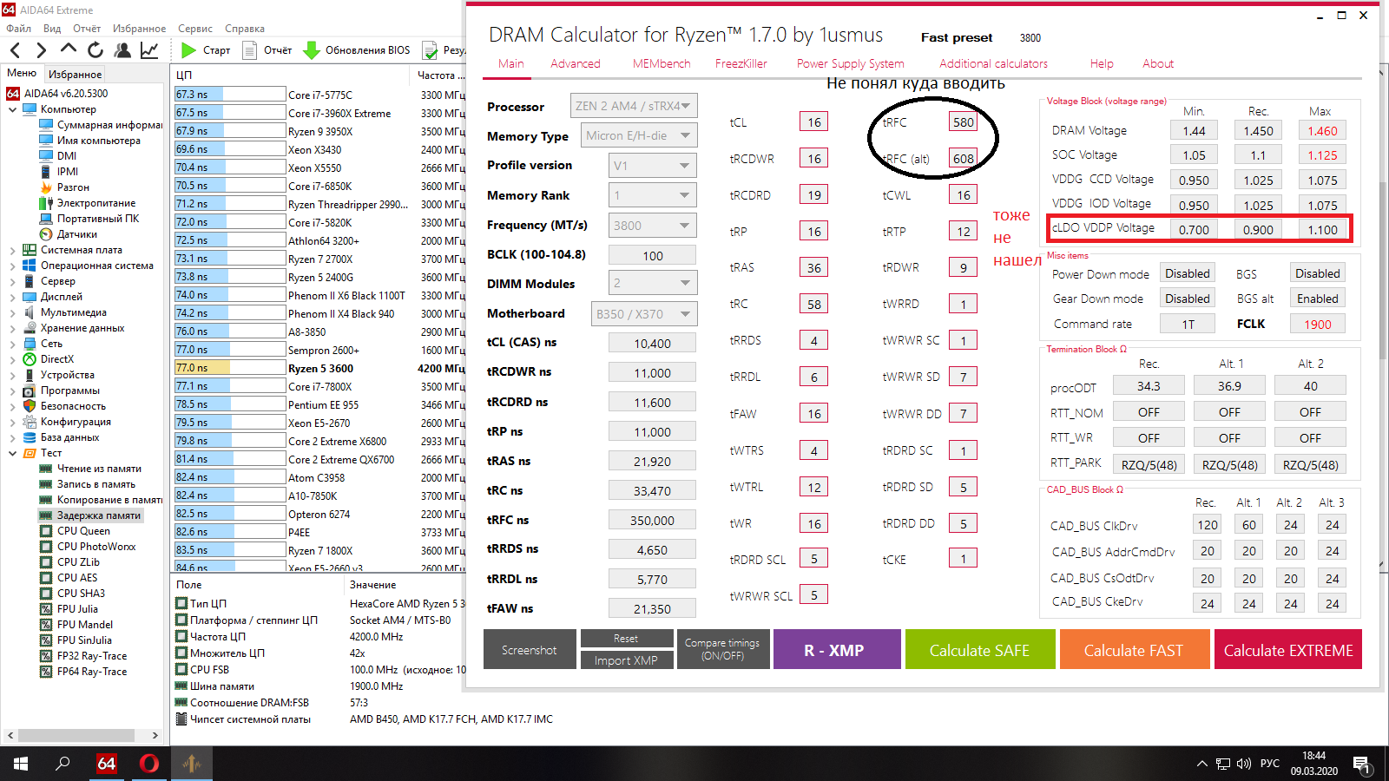The height and width of the screenshot is (781, 1389).
Task: Select the Датчики gauge icon in the tree
Action: point(46,234)
